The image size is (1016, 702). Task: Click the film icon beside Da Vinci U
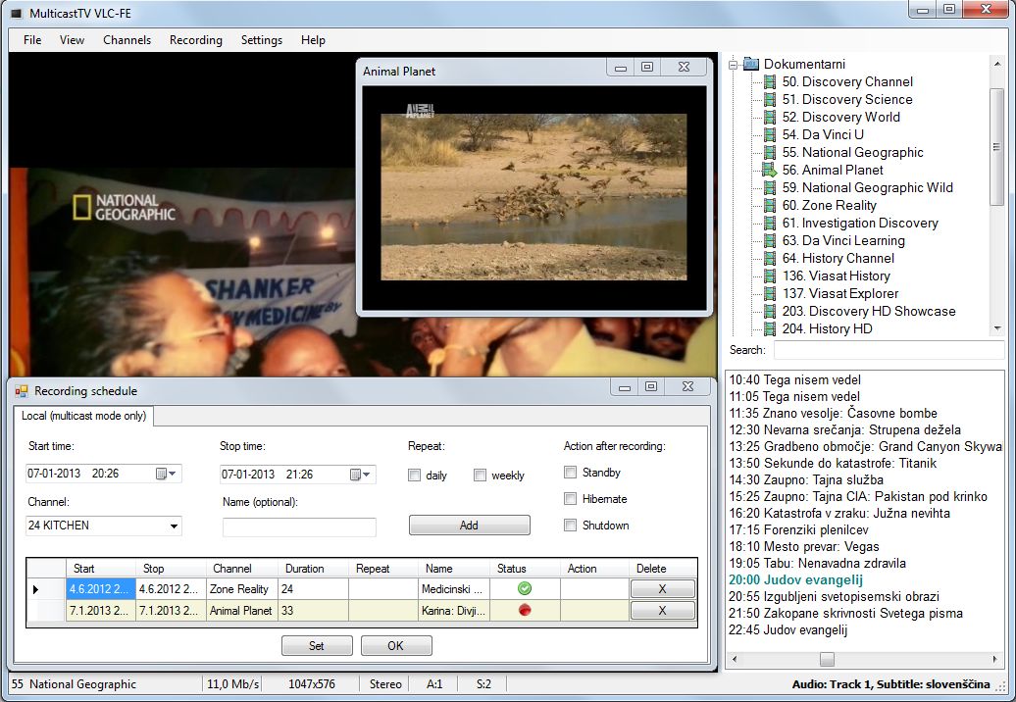tap(769, 134)
